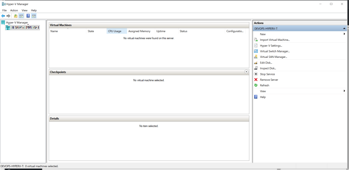Minimize the Hyper-V Manager window
The image size is (349, 170).
pos(320,4)
